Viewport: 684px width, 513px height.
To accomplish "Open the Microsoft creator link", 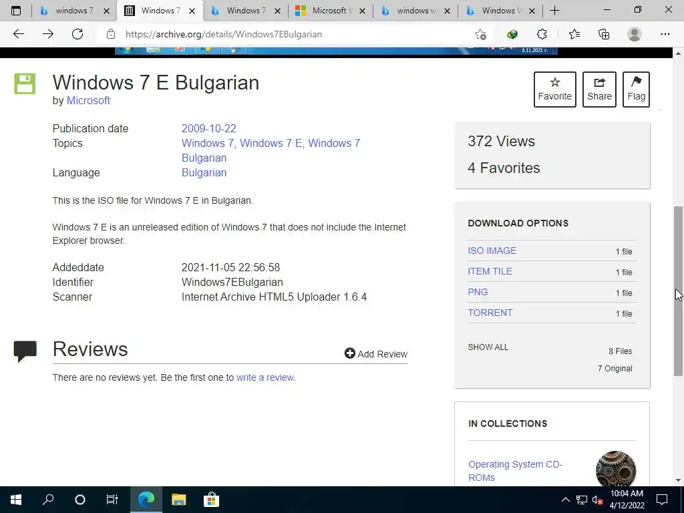I will pyautogui.click(x=88, y=100).
